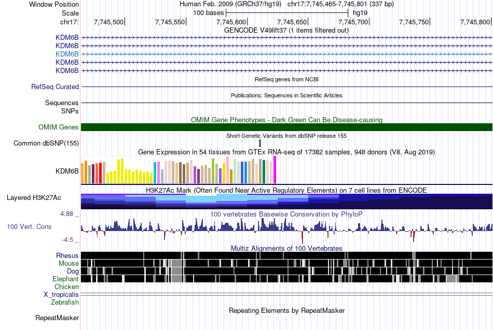Click the H3K27Ac Mark ENCODE track title
Image resolution: width=493 pixels, height=330 pixels.
pos(286,191)
